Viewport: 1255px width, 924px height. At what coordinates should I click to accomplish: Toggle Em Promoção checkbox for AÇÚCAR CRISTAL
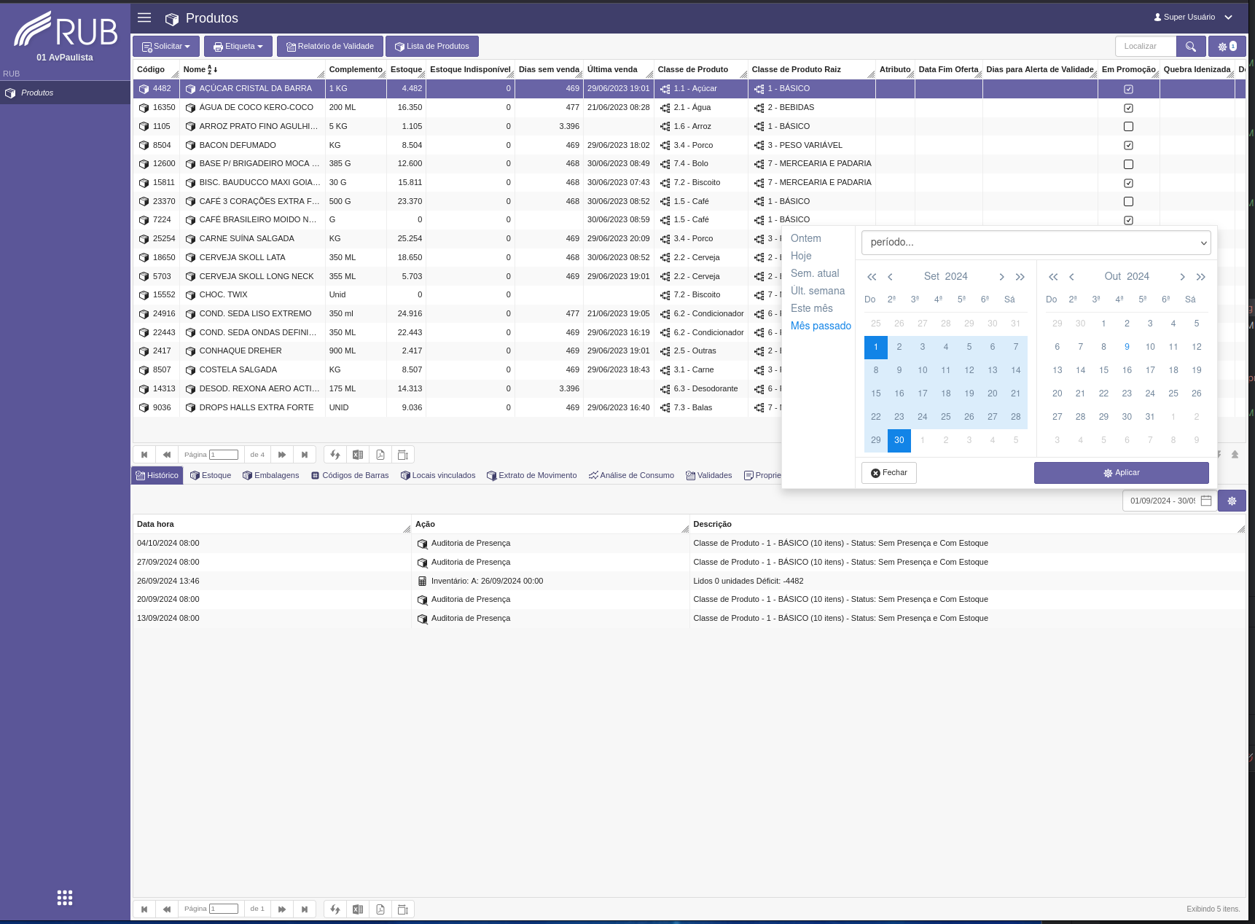pos(1128,89)
